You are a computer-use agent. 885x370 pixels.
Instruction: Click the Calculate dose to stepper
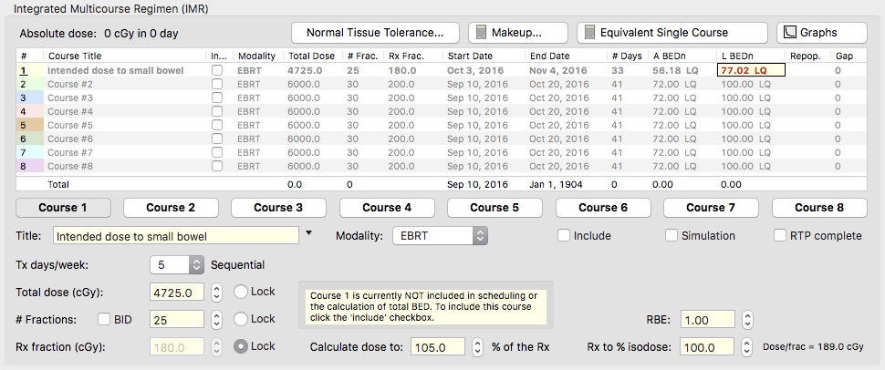[477, 347]
